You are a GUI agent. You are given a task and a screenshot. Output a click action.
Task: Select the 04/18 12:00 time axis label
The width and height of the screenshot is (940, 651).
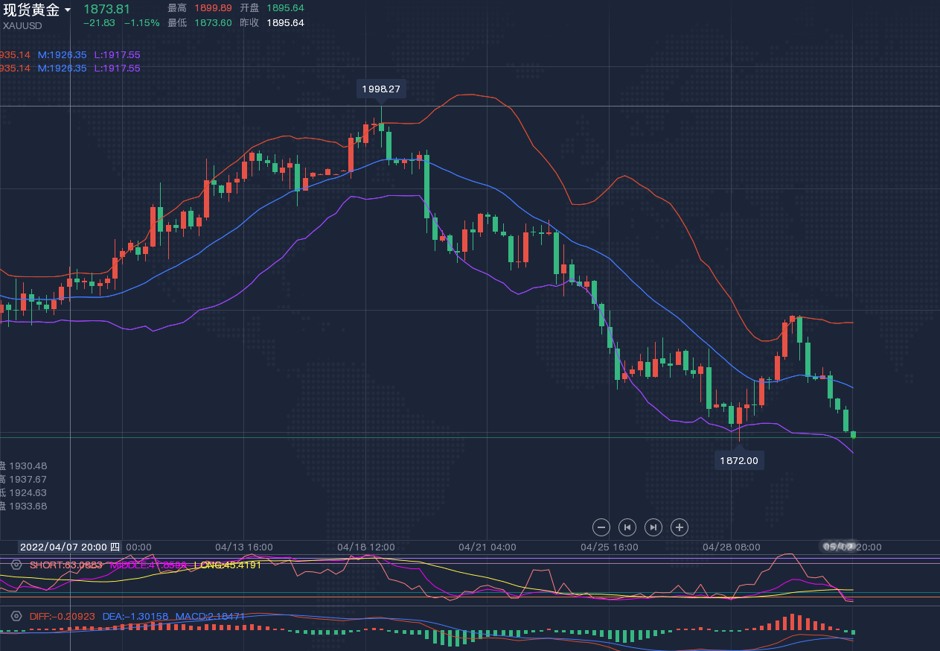click(x=365, y=547)
